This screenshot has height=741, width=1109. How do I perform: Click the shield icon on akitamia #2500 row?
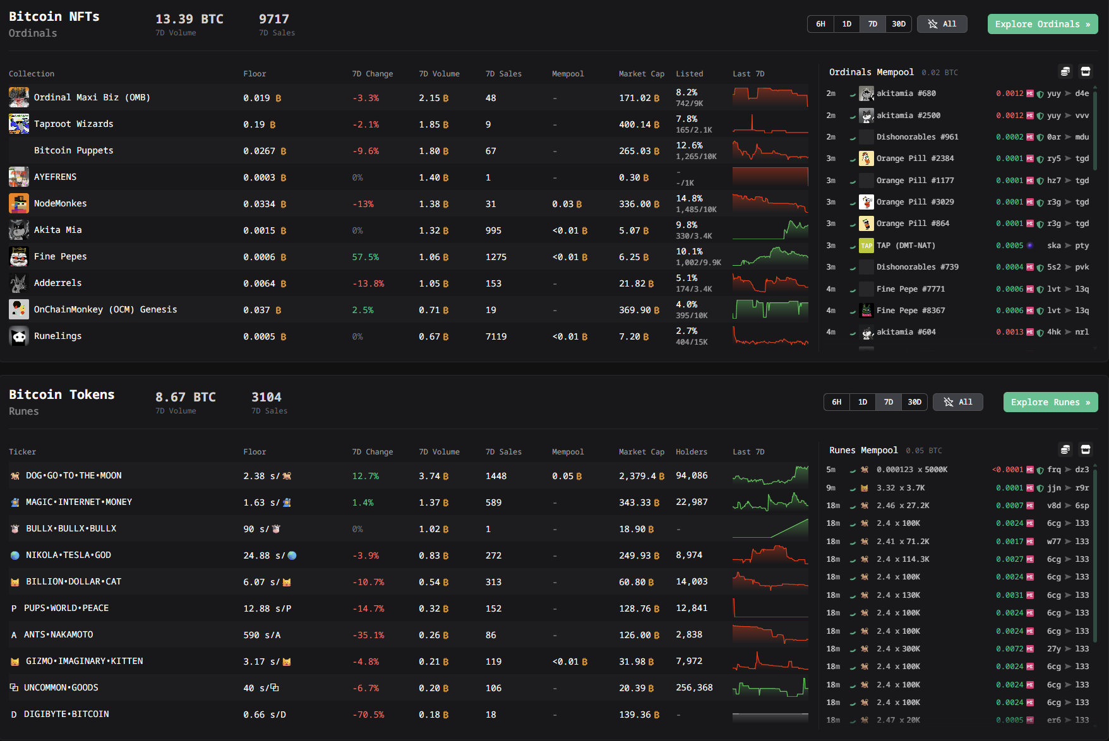point(1040,116)
